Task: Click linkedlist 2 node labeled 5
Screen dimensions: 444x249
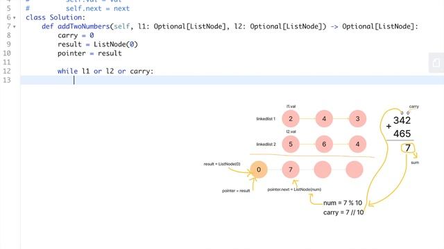Action: click(x=291, y=145)
